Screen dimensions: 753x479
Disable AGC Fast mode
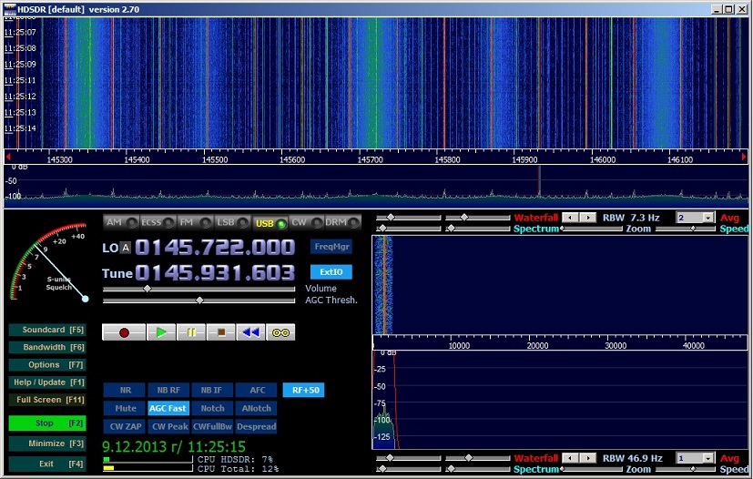[168, 408]
